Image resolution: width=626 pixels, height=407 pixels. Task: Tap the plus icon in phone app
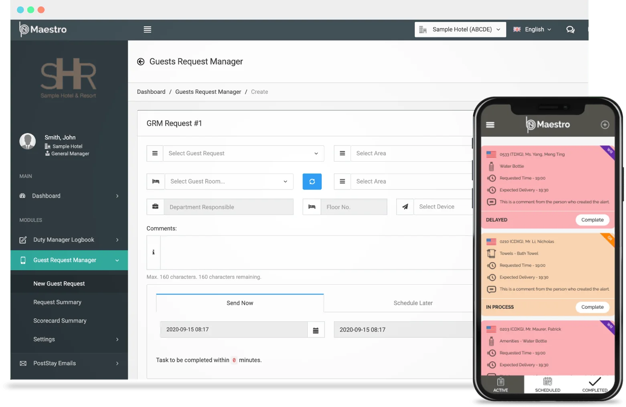[605, 125]
